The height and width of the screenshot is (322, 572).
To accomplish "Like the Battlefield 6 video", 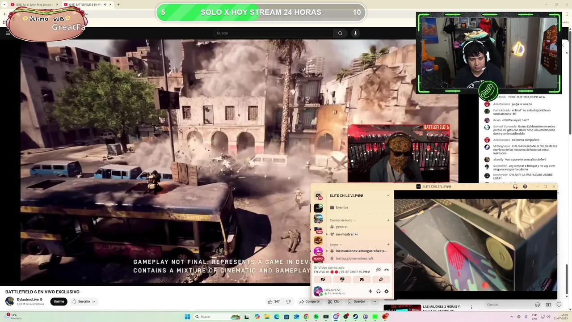I will click(274, 301).
